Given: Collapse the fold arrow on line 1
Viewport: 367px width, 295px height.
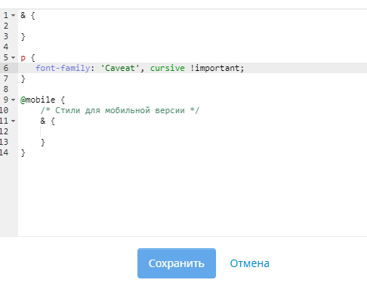Looking at the screenshot, I should [x=13, y=16].
